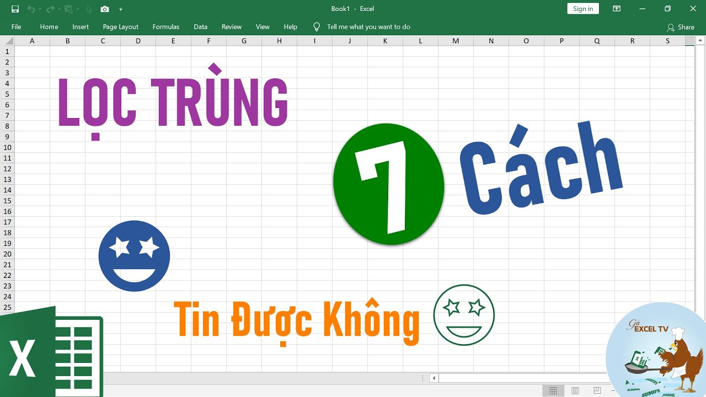Select row 1 header

pos(7,51)
